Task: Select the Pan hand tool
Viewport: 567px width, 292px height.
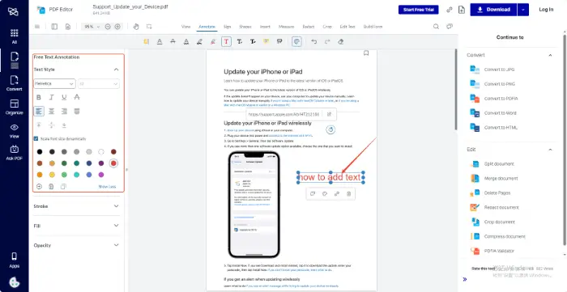Action: tap(136, 27)
